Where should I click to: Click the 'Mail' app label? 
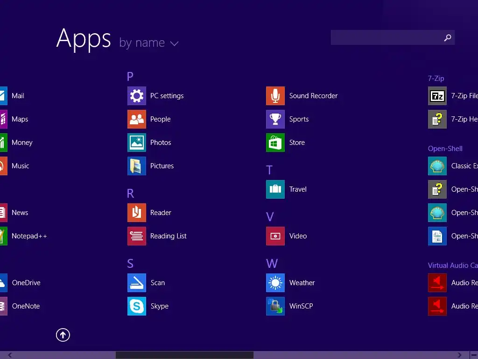(18, 96)
